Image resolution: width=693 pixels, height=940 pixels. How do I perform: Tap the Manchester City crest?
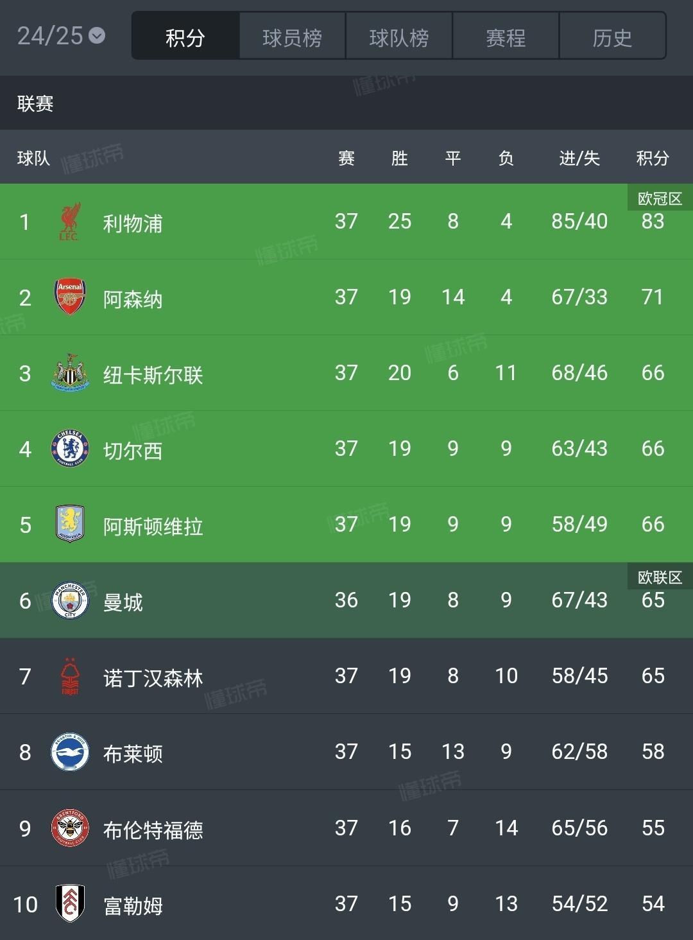(x=70, y=600)
